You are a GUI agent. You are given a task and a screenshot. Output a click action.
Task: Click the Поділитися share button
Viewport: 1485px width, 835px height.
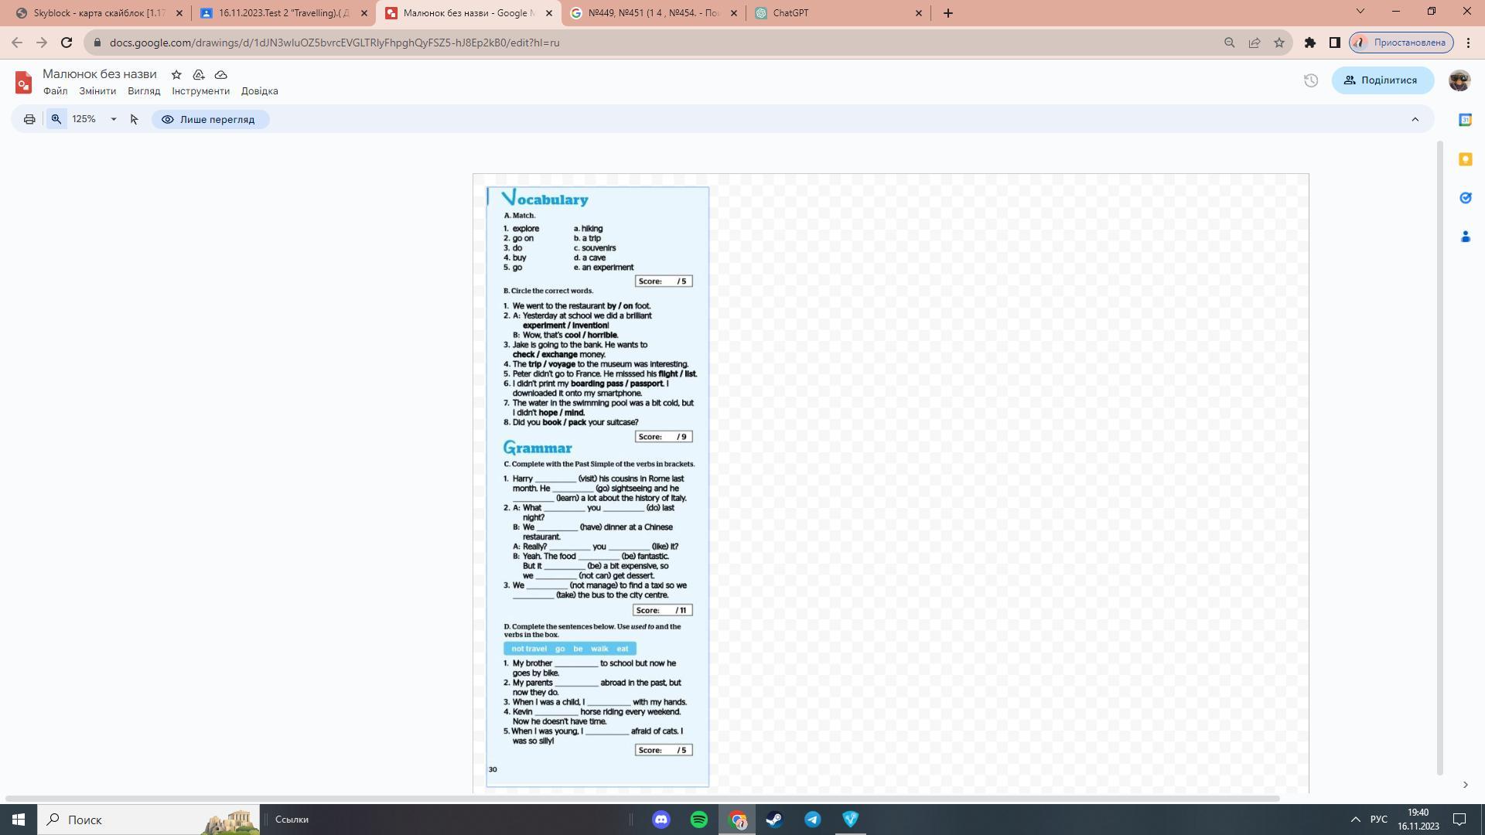(1382, 80)
